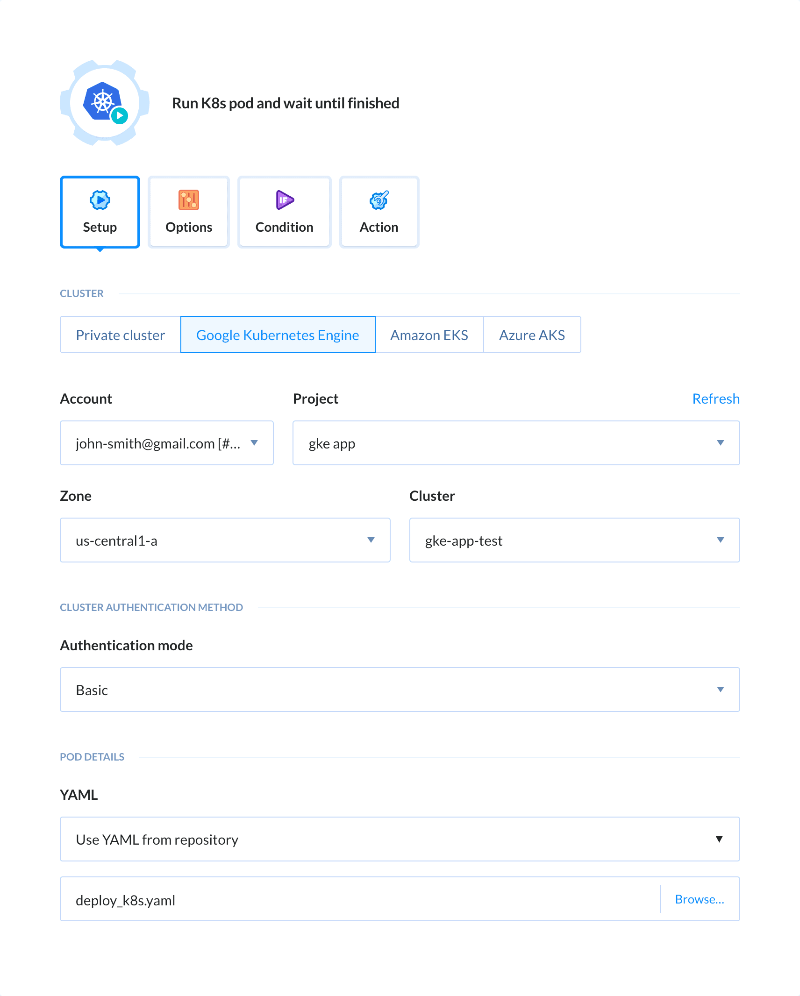Screen dimensions: 800x996
Task: Switch cluster type to Azure AKS
Action: click(x=532, y=334)
